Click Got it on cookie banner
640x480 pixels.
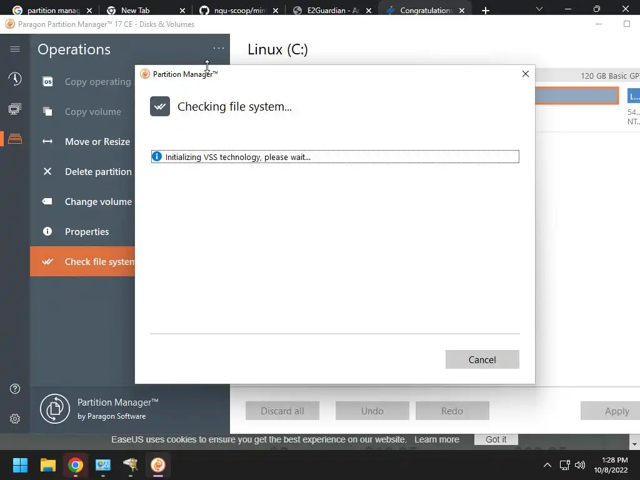(496, 439)
